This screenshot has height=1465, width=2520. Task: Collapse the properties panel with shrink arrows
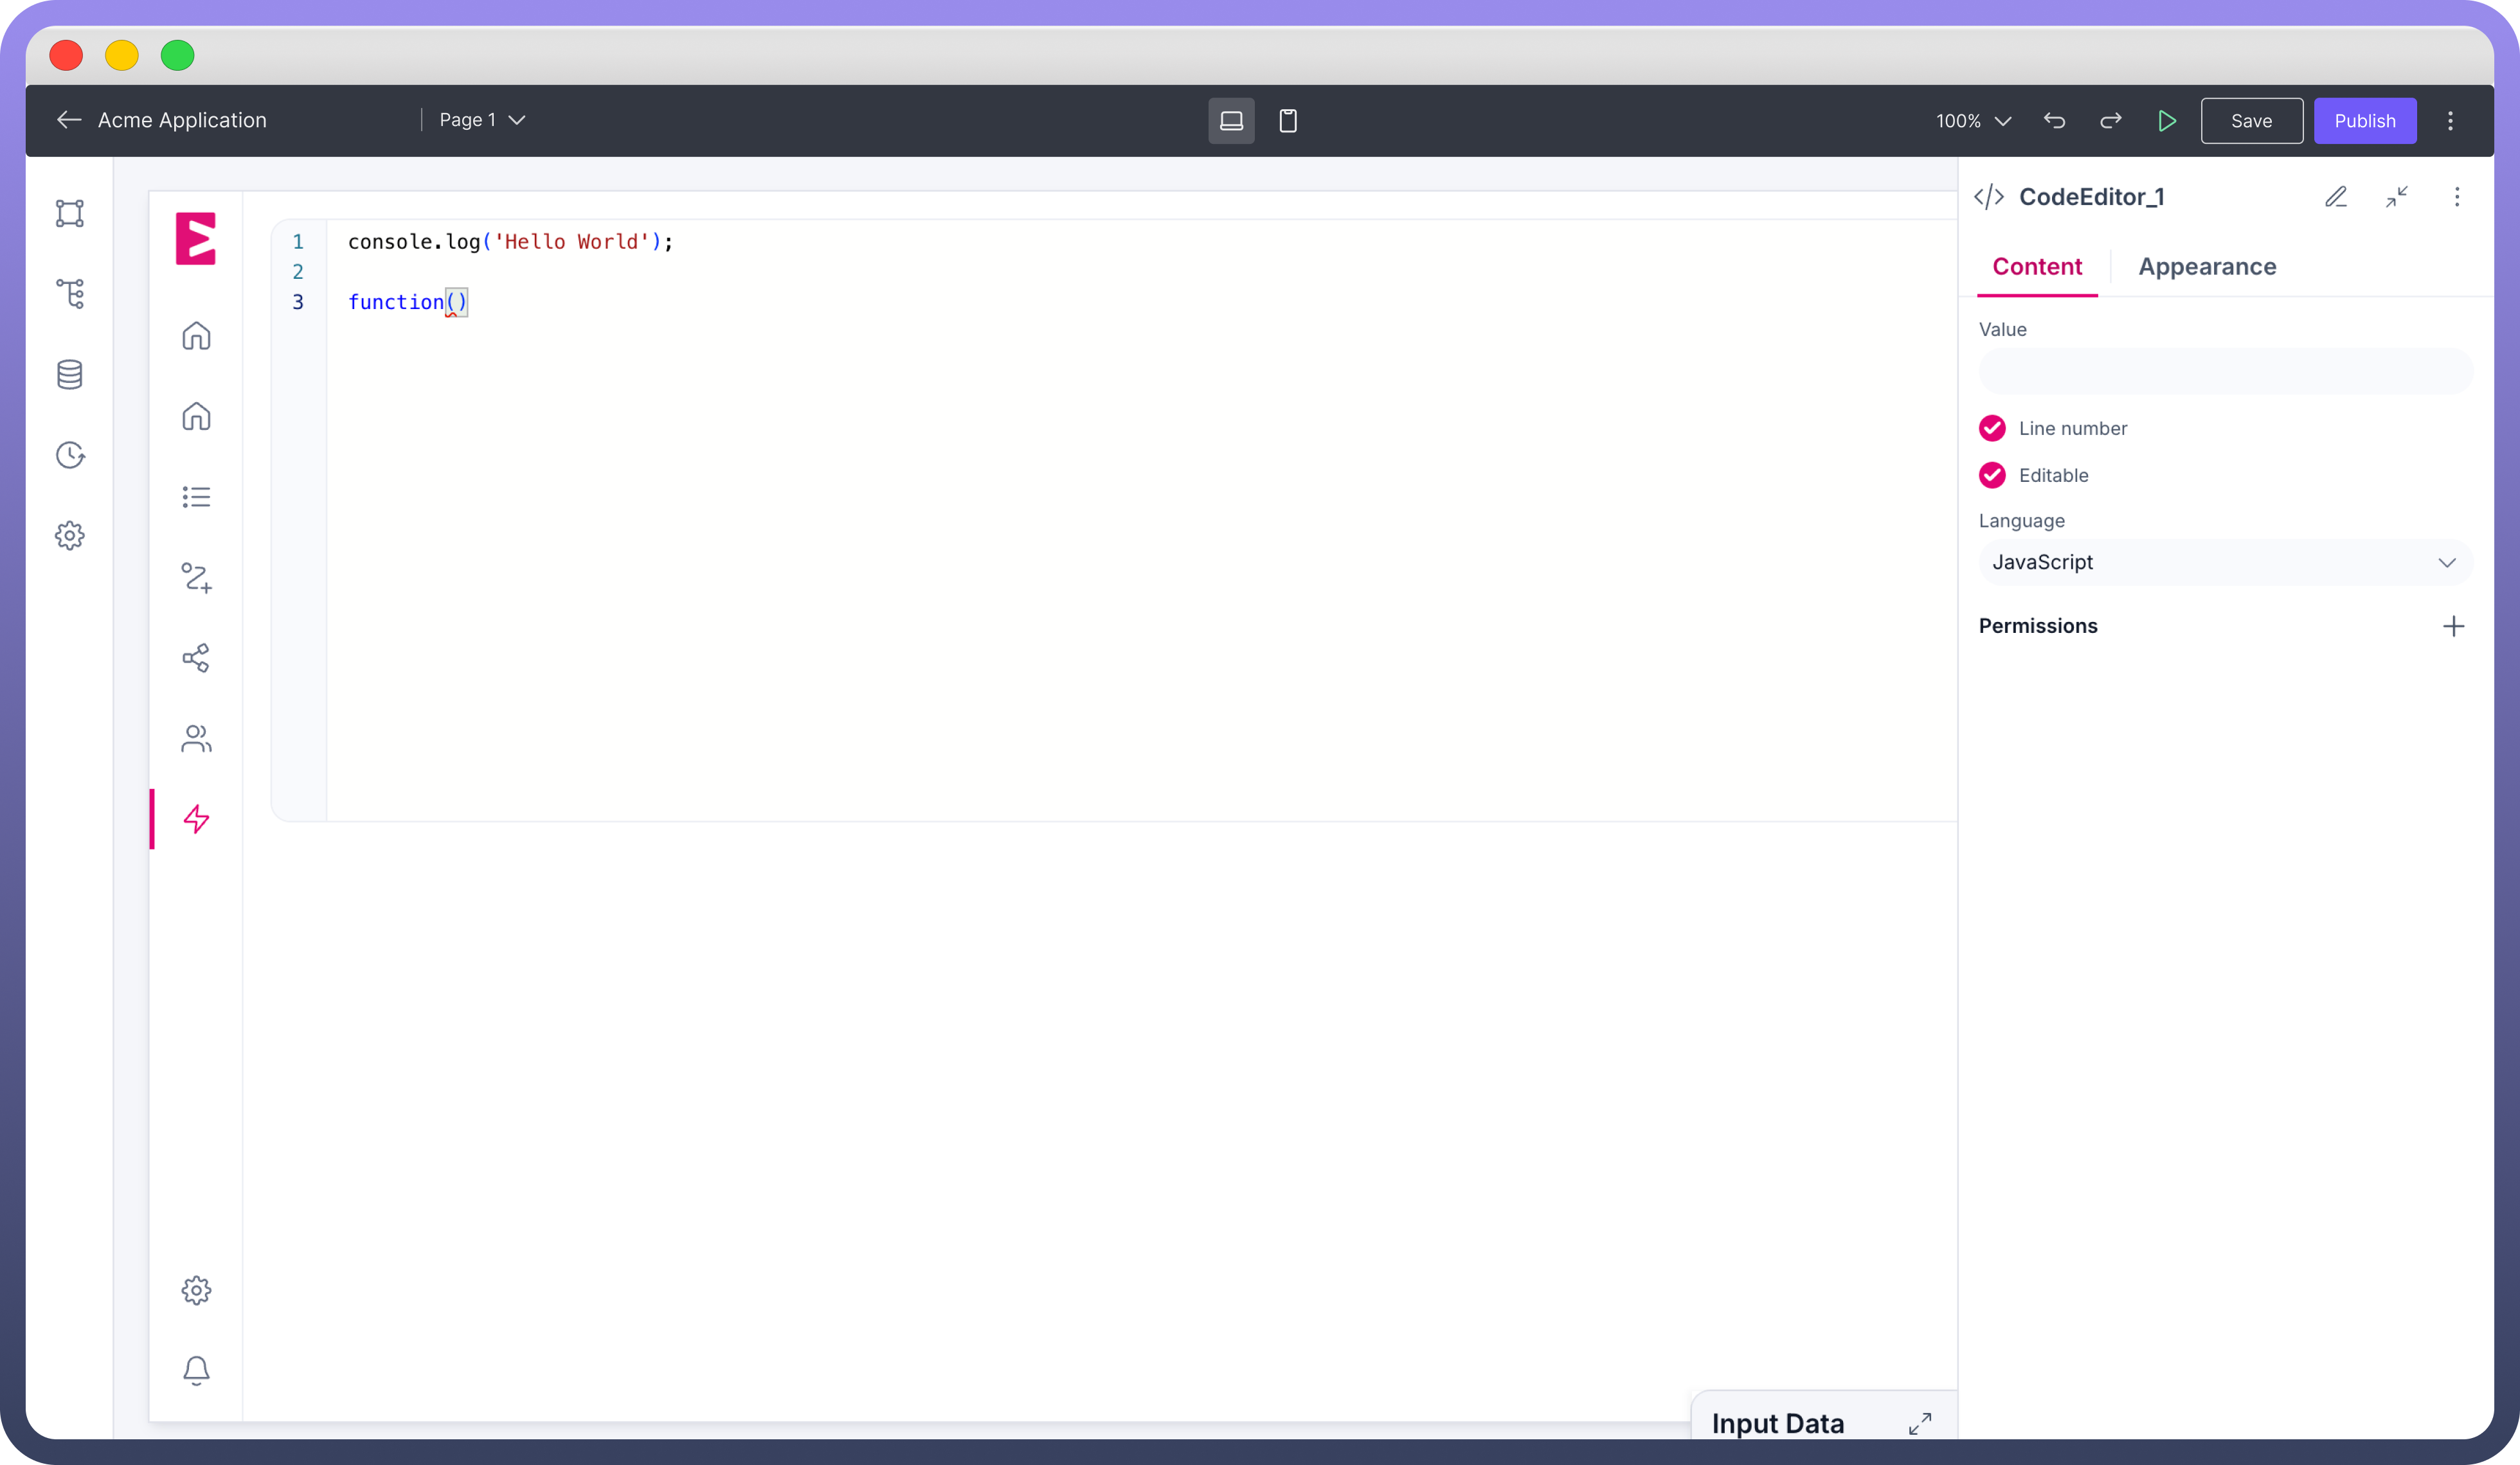coord(2396,197)
